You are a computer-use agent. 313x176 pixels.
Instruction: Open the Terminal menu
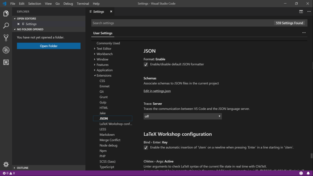point(83,4)
